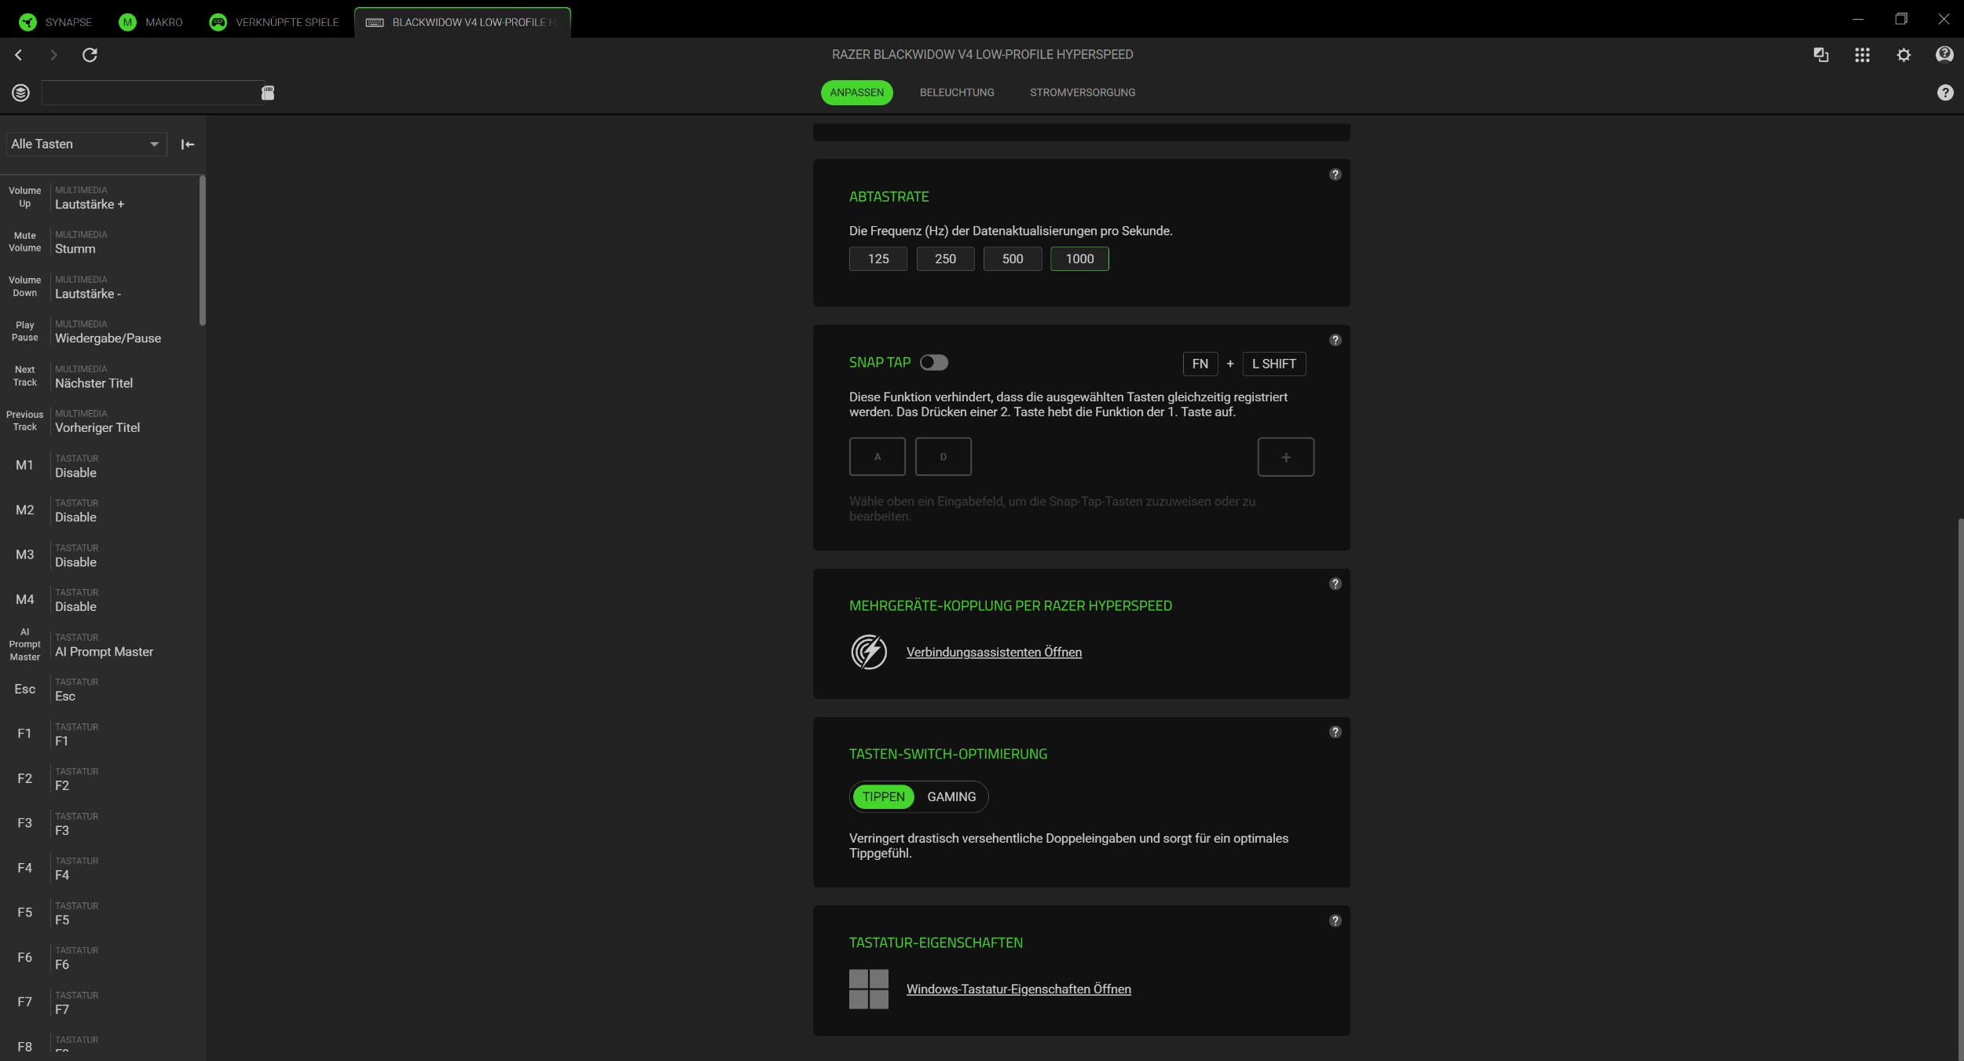Expand the Alle Tasten dropdown
The height and width of the screenshot is (1061, 1964).
coord(86,145)
